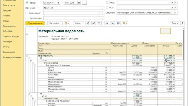Select the Масло пальмовое row
Viewport: 188px width, 106px height.
click(110, 79)
